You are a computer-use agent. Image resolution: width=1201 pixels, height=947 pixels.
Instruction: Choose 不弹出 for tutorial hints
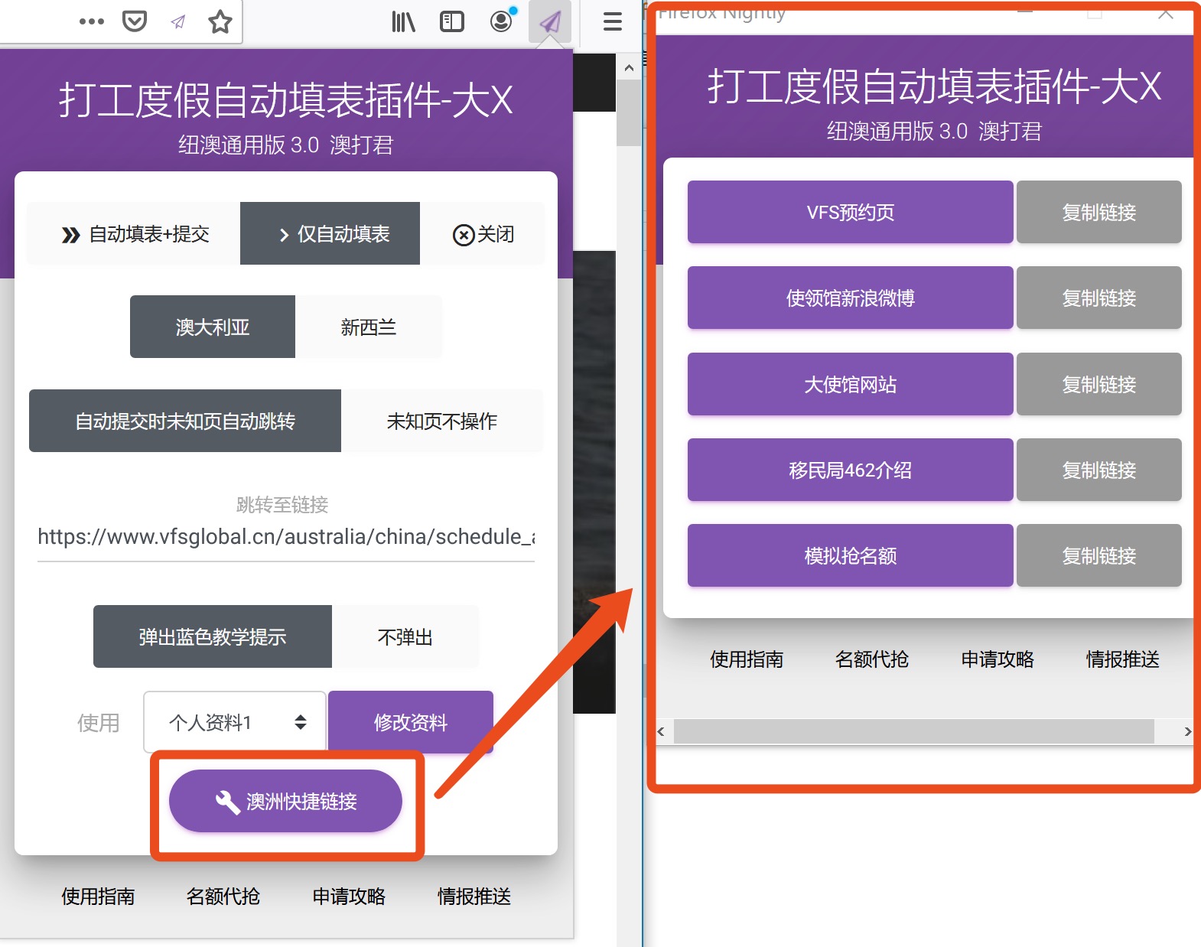405,637
